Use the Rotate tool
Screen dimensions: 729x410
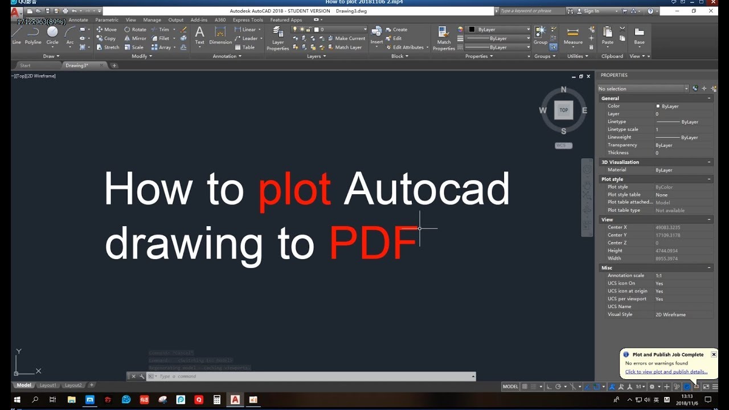click(x=135, y=30)
